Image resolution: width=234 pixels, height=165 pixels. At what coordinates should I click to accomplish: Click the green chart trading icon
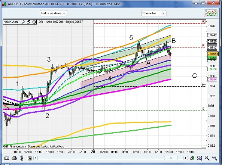pos(192,158)
